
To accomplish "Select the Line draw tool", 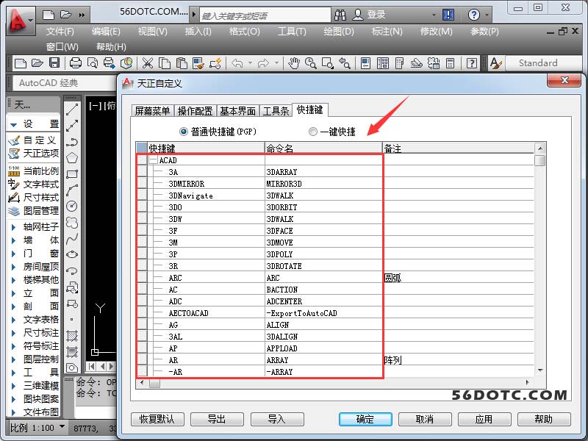I will [72, 109].
